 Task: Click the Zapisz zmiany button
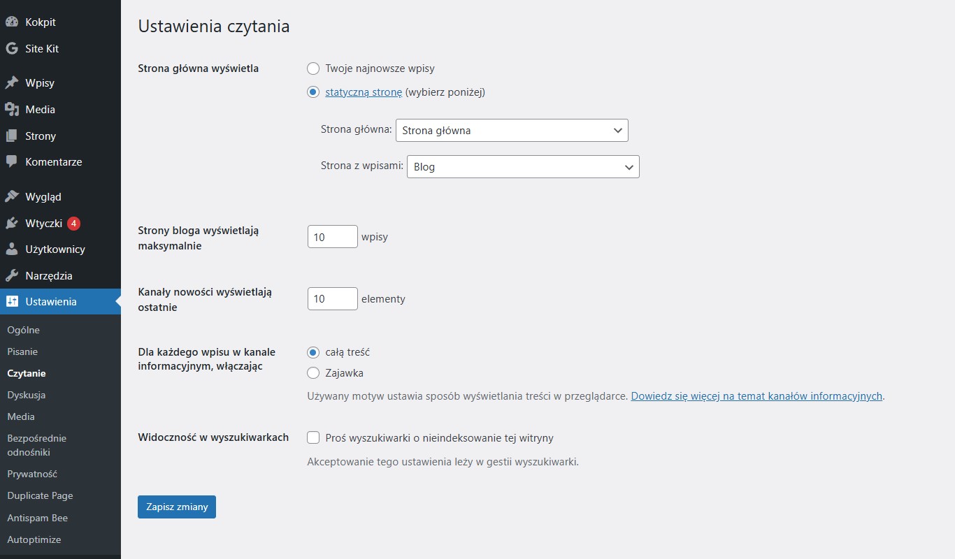click(176, 507)
